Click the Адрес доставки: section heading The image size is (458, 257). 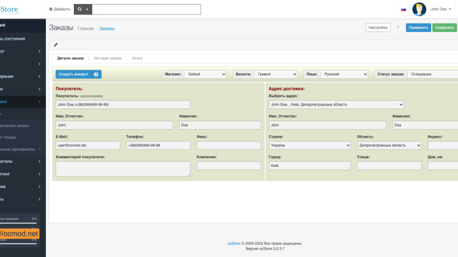click(x=287, y=89)
